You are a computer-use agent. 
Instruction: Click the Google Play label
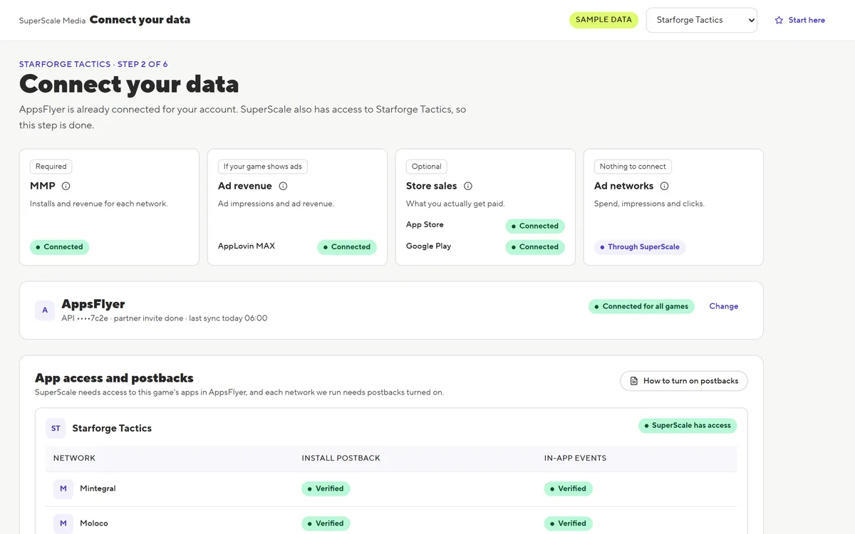[428, 246]
